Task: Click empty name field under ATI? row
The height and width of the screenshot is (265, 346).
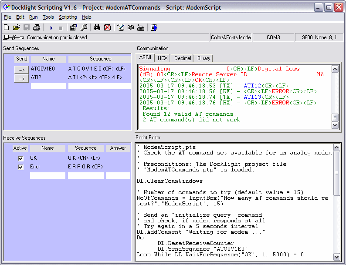Action: [x=48, y=86]
